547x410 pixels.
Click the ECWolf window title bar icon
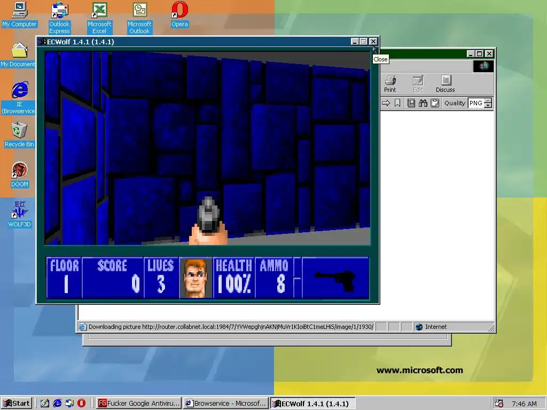coord(42,42)
